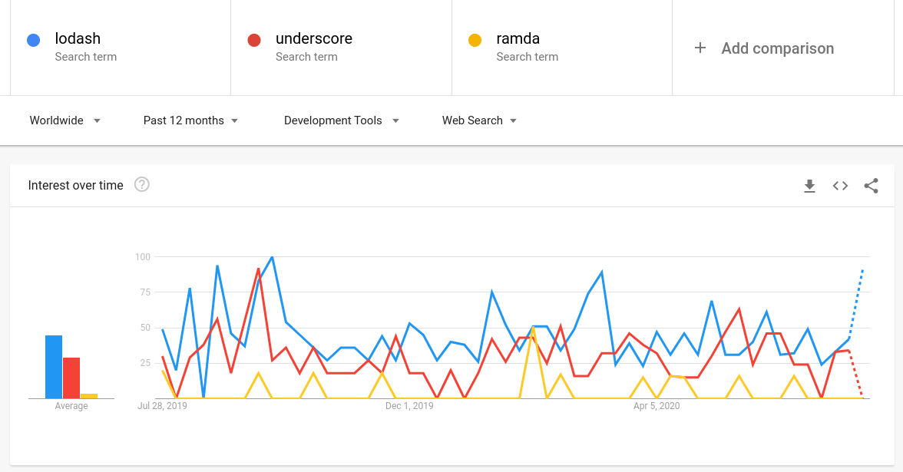
Task: Open the embed code icon
Action: click(840, 186)
